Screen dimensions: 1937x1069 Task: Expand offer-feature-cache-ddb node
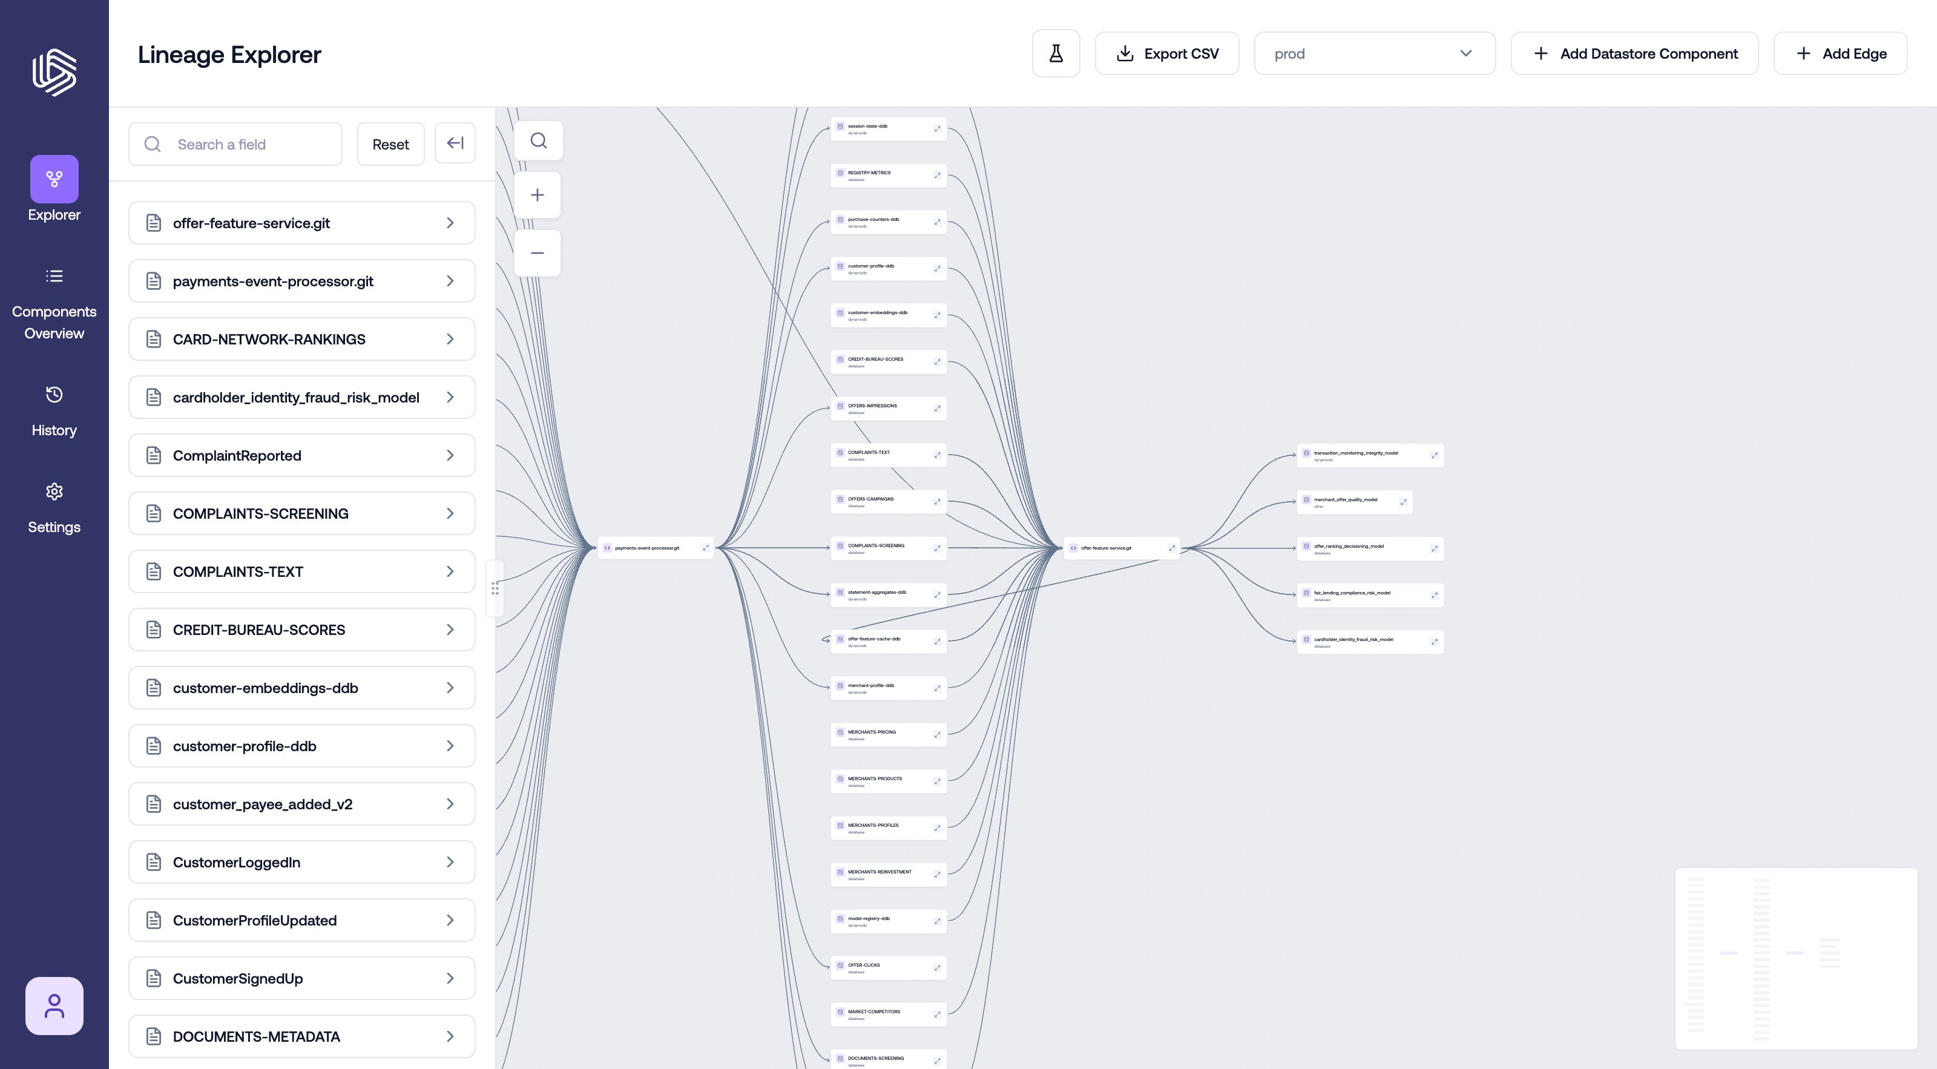coord(937,641)
